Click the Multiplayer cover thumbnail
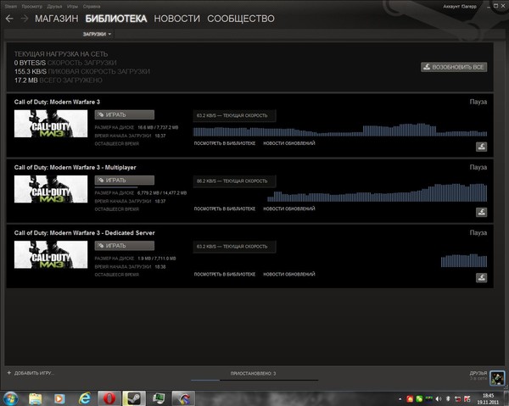 tap(51, 189)
